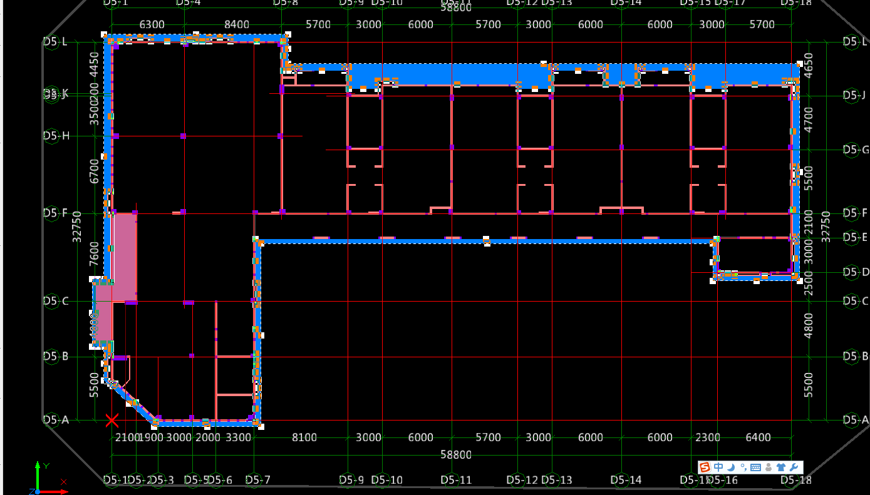Click the D5-17 axis label
This screenshot has height=495, width=870.
730,3
